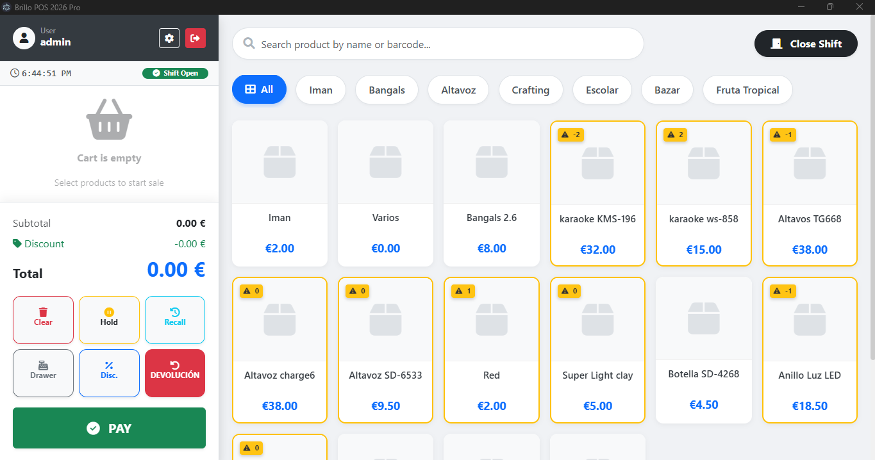This screenshot has width=875, height=460.
Task: Add karaoke KMS-196 image to cart
Action: [x=597, y=163]
